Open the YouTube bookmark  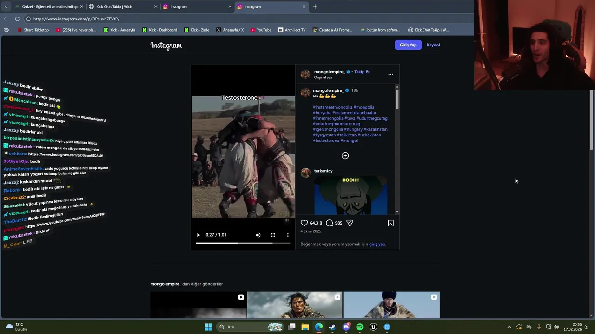click(x=261, y=30)
